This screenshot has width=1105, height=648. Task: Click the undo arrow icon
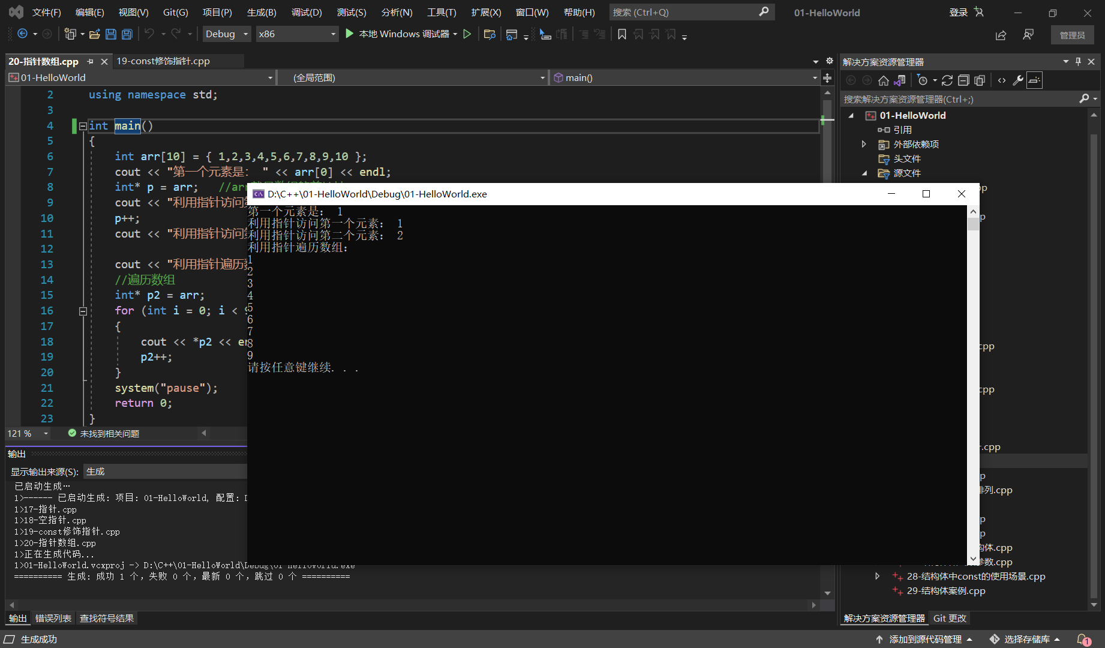pos(149,34)
